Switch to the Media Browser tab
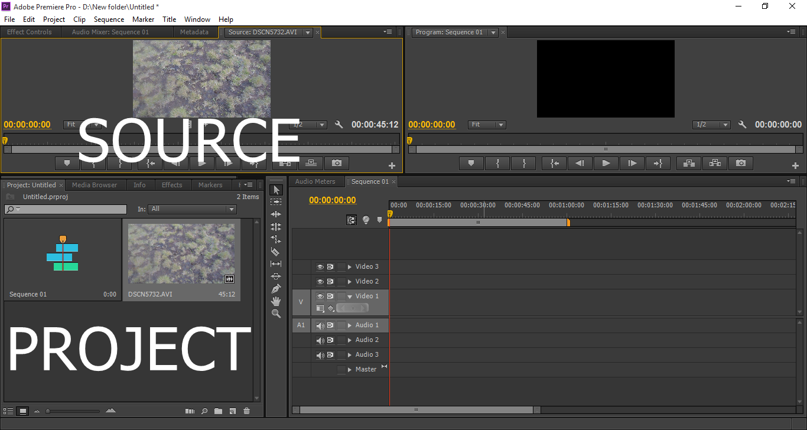This screenshot has height=430, width=807. coord(95,185)
